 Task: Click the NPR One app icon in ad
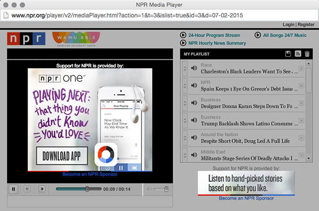tap(106, 154)
